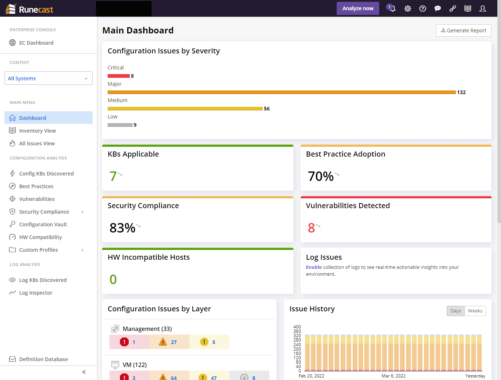
Task: Open the documentation book icon
Action: coord(468,8)
